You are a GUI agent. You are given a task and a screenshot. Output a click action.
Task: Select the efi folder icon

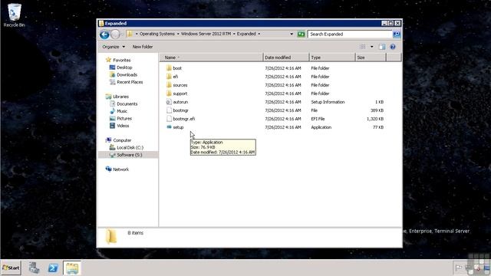[169, 77]
